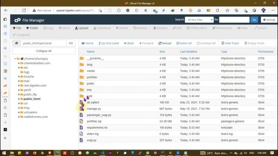Select the requirements.txt file icon

pos(81,127)
